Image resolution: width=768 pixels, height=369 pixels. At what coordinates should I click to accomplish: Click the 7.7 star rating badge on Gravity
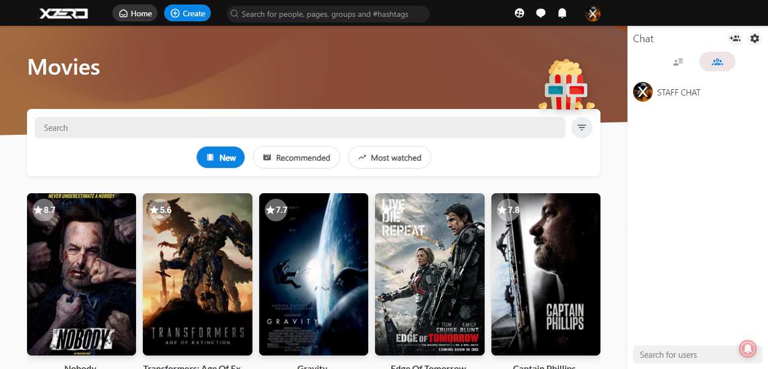(276, 210)
